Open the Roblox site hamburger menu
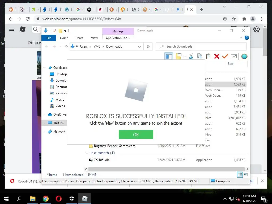 pyautogui.click(x=12, y=29)
